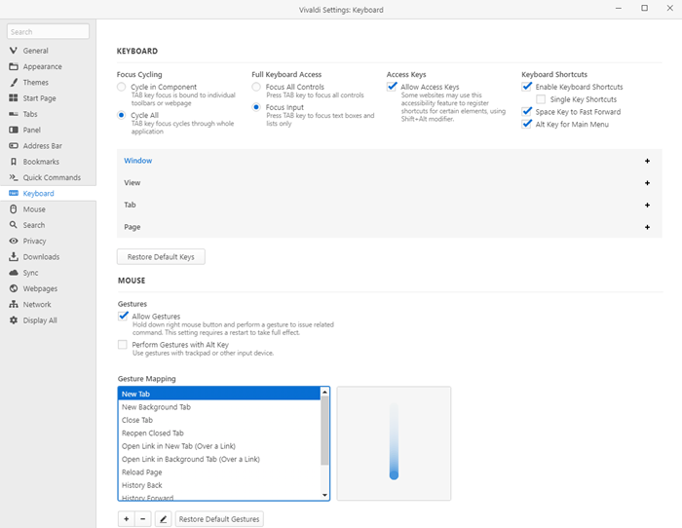Enable Perform Gestures with Alt Key
This screenshot has width=682, height=528.
coord(123,345)
